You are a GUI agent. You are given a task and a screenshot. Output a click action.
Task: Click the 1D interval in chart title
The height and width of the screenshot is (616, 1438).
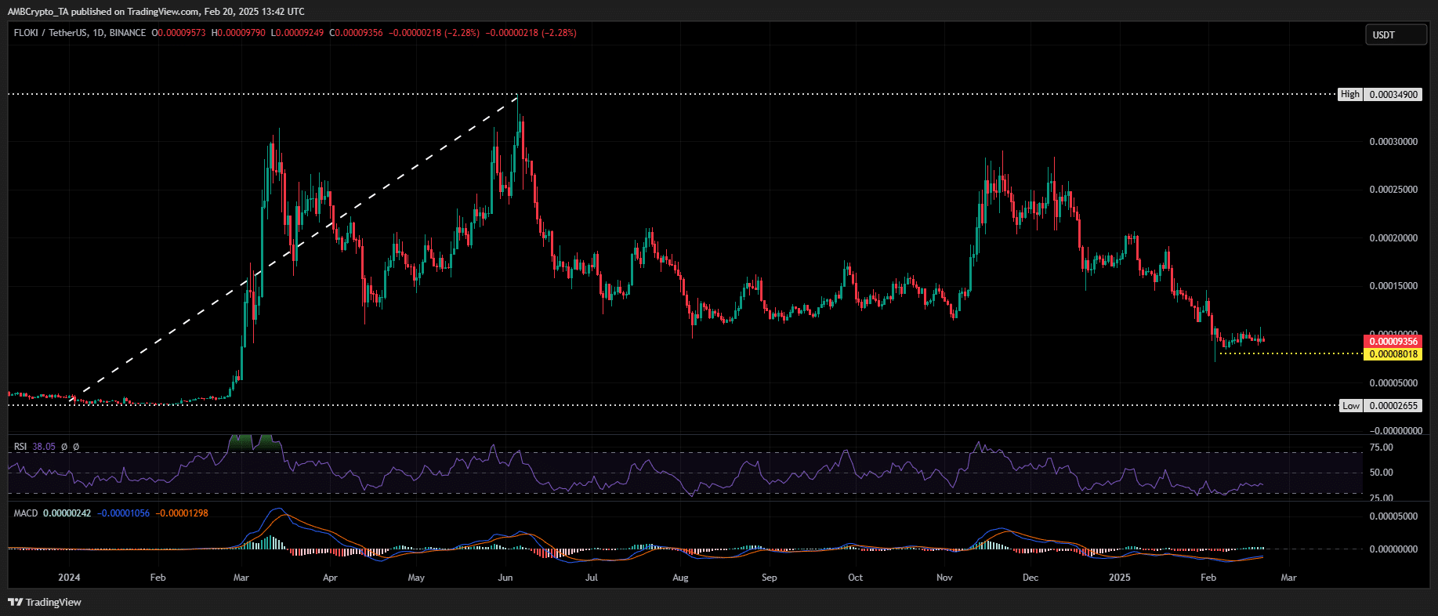point(98,33)
